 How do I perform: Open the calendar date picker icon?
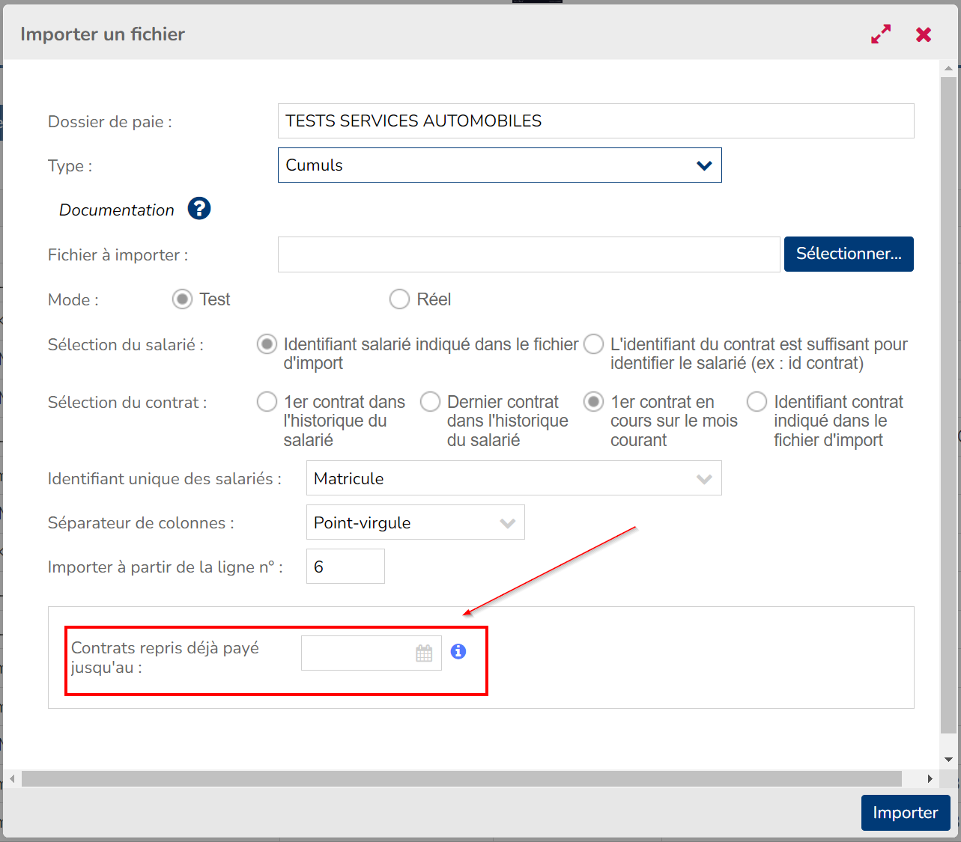(x=424, y=653)
